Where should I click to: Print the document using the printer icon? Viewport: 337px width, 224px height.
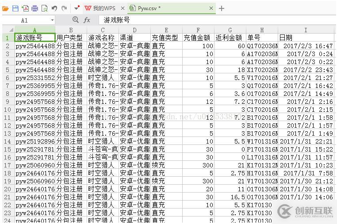click(x=34, y=8)
